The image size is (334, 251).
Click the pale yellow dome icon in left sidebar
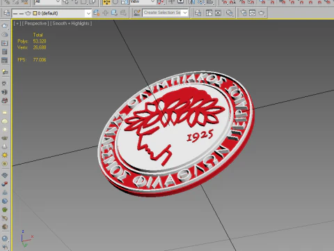[x=5, y=121]
